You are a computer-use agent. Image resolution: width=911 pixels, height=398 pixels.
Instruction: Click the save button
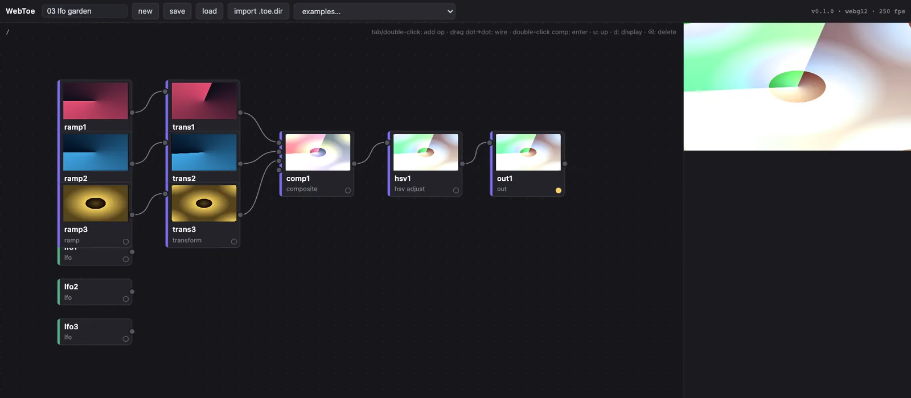click(177, 11)
